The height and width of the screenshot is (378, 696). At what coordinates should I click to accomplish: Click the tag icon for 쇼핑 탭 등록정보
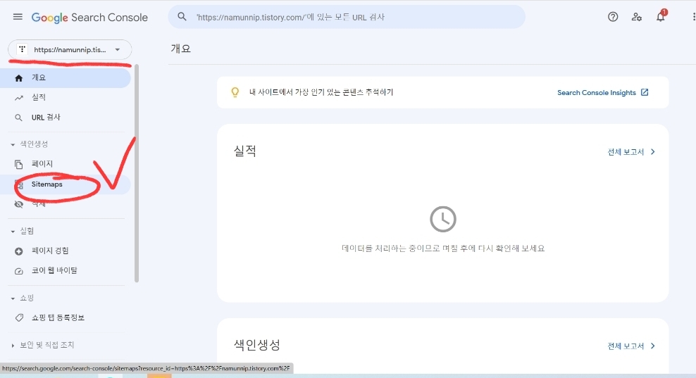[x=18, y=317]
